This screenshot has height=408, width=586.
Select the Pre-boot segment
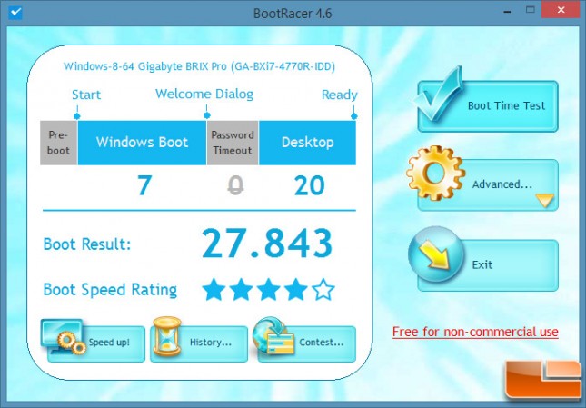58,143
